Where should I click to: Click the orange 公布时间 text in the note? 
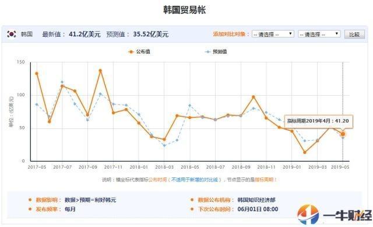[158, 180]
